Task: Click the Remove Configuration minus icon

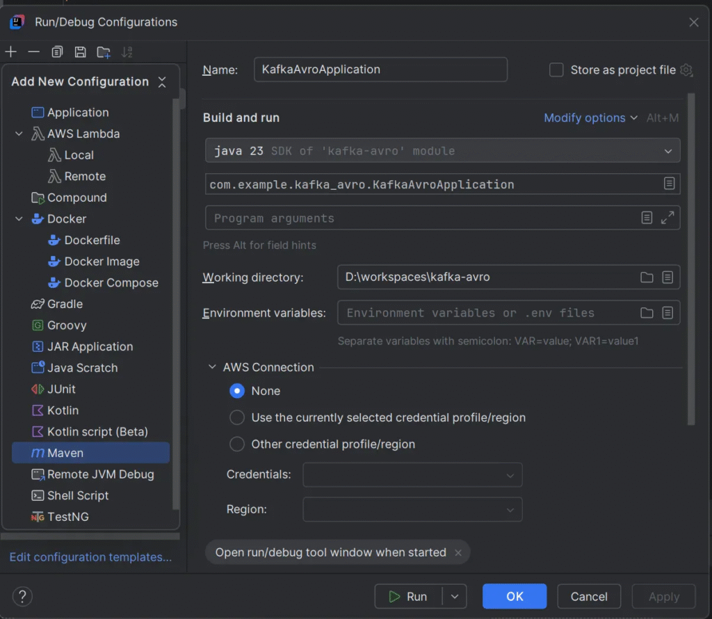Action: [33, 52]
